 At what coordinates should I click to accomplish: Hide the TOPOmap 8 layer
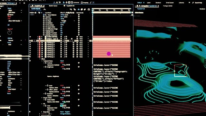pos(30,45)
